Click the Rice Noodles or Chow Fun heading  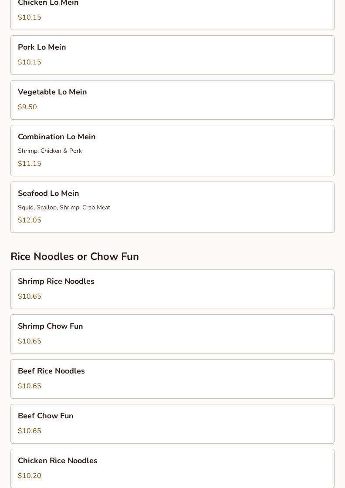75,256
